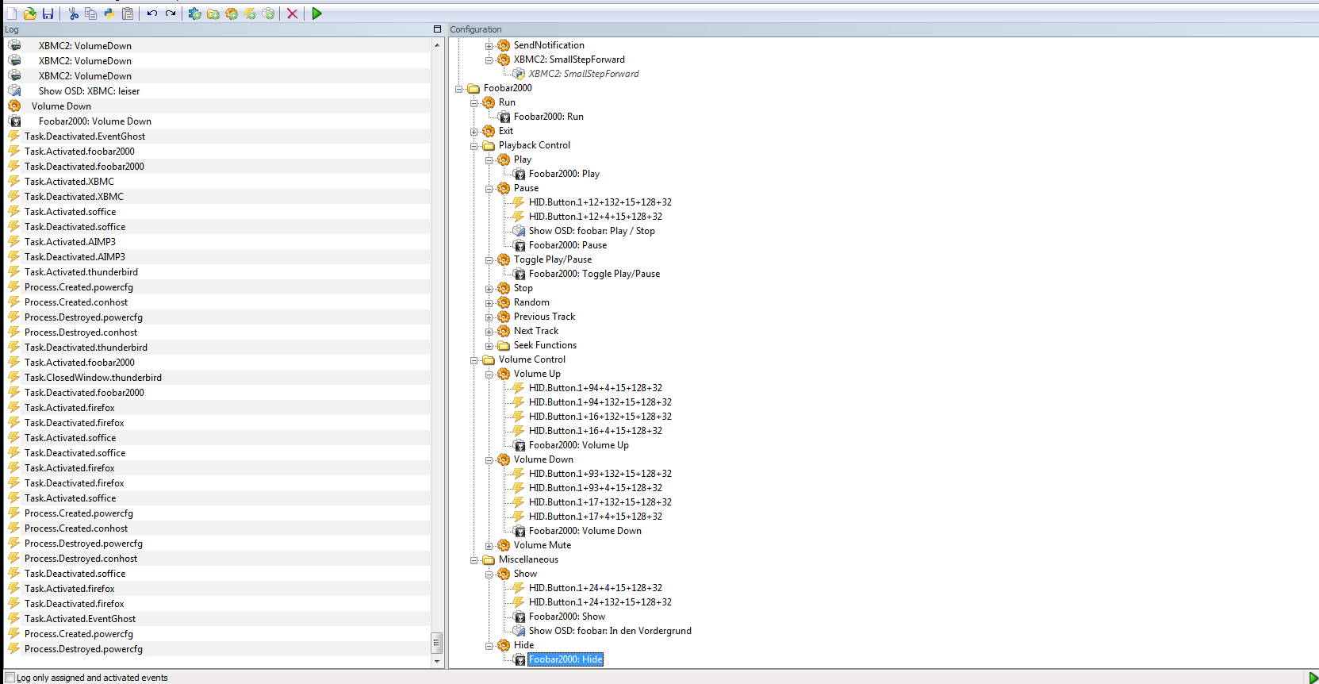
Task: Click the red X delete icon
Action: pyautogui.click(x=292, y=13)
